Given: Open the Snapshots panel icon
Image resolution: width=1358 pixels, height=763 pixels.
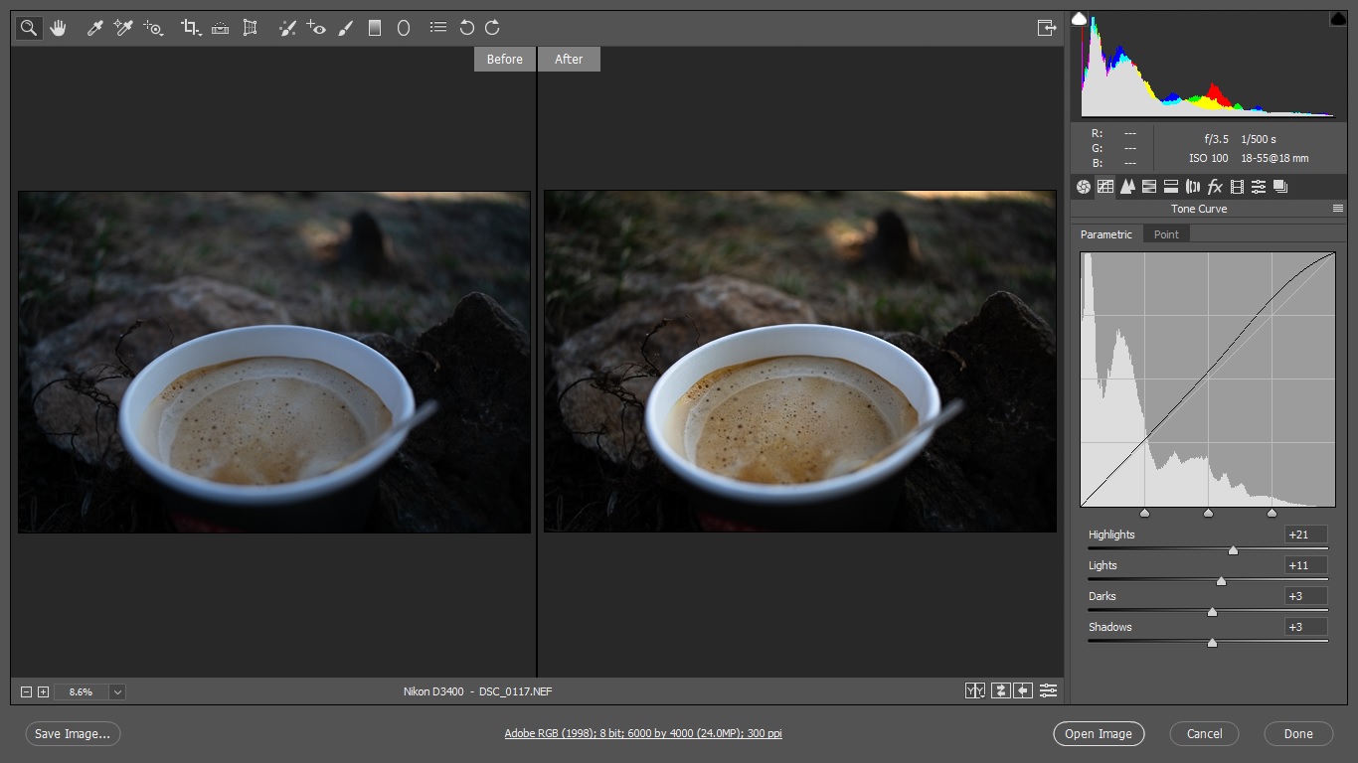Looking at the screenshot, I should pyautogui.click(x=1280, y=187).
